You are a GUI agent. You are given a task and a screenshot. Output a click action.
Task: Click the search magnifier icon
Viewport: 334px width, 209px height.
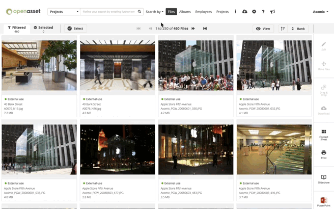(x=140, y=12)
